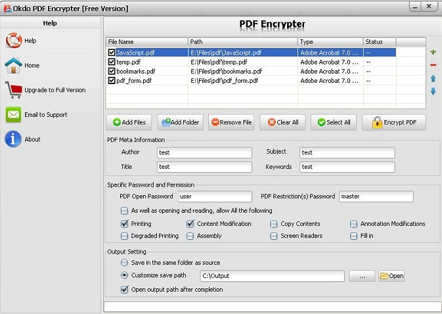This screenshot has height=314, width=442.
Task: Enable Fill in permission checkbox
Action: 353,236
